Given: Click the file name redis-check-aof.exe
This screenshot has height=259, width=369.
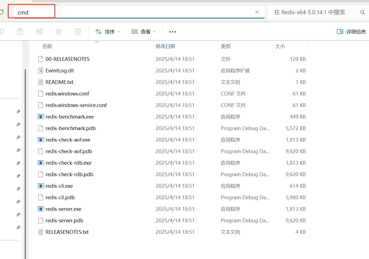Looking at the screenshot, I should coord(68,140).
